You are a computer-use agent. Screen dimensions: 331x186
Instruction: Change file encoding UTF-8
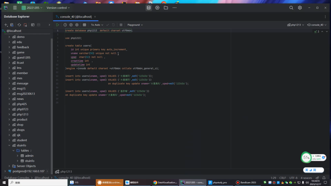coord(293,178)
